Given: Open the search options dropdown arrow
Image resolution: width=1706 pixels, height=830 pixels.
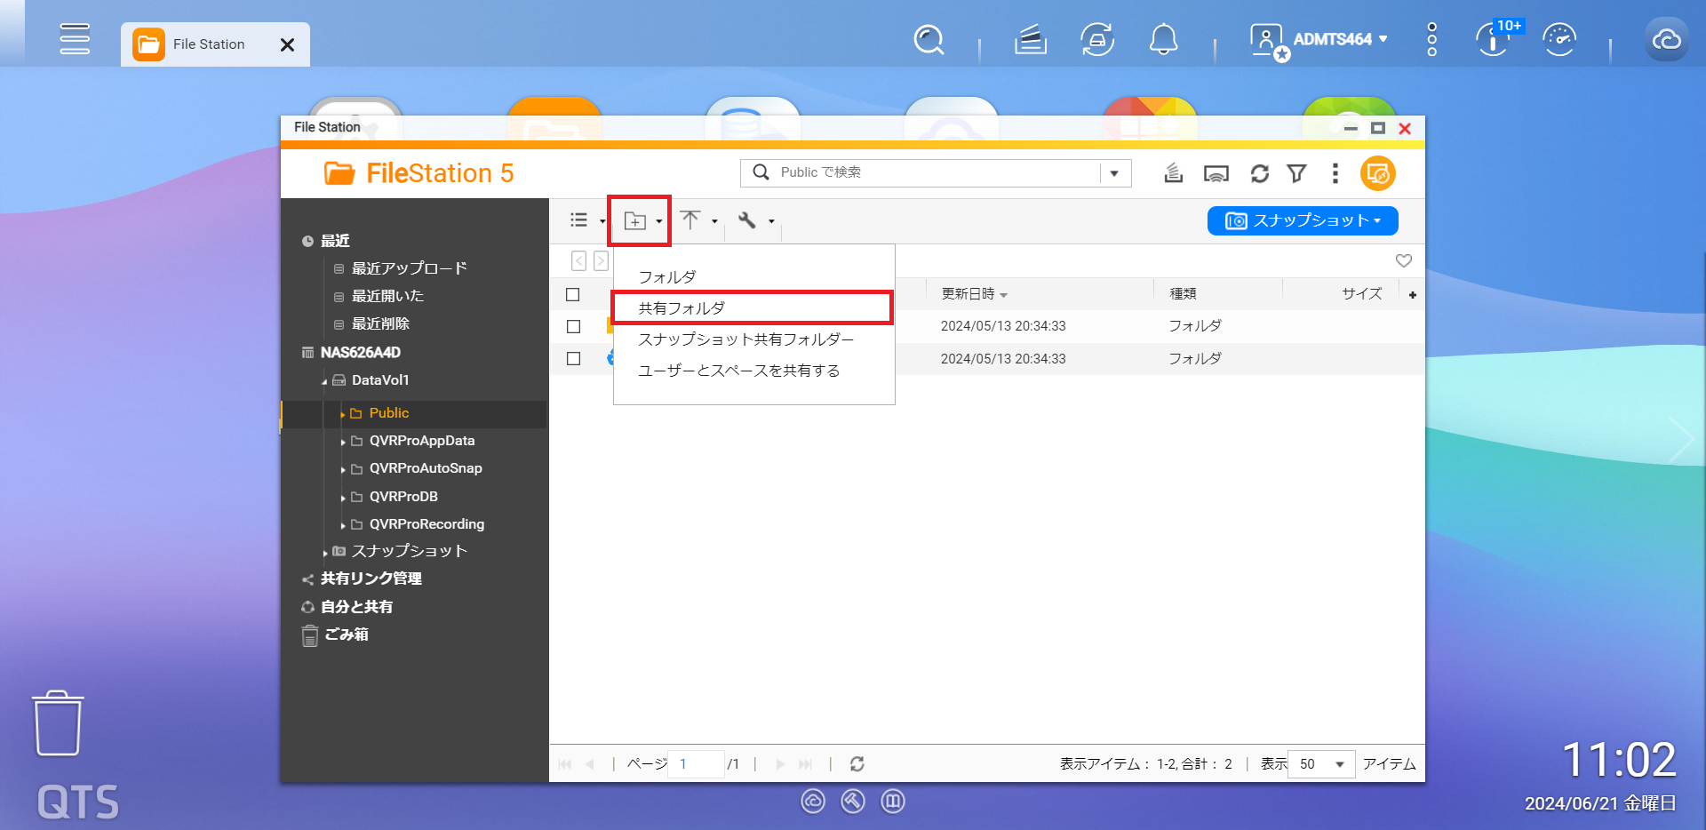Looking at the screenshot, I should click(x=1114, y=173).
